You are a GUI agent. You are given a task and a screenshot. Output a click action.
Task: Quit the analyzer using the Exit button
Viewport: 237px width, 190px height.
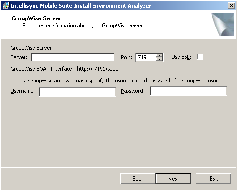(213, 179)
